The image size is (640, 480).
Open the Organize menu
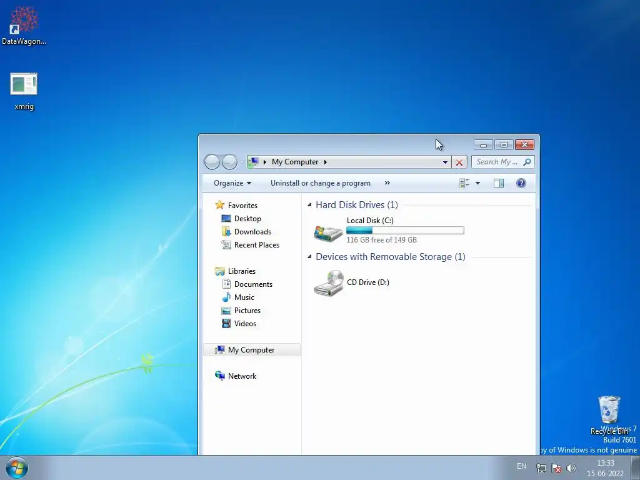(x=232, y=183)
